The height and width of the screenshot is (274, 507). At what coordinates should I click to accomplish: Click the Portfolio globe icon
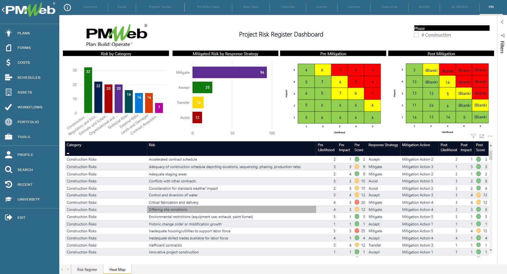click(8, 122)
